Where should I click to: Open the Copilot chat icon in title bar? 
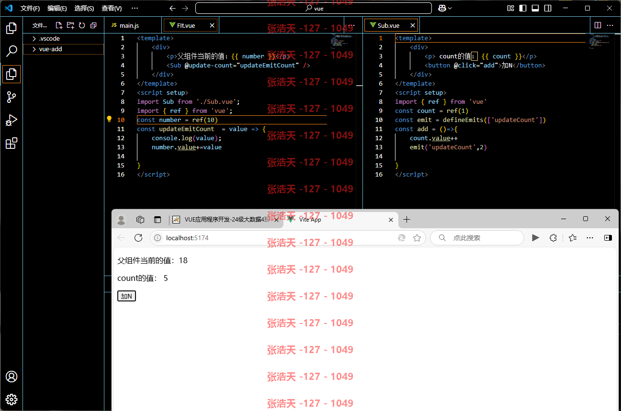click(x=441, y=8)
